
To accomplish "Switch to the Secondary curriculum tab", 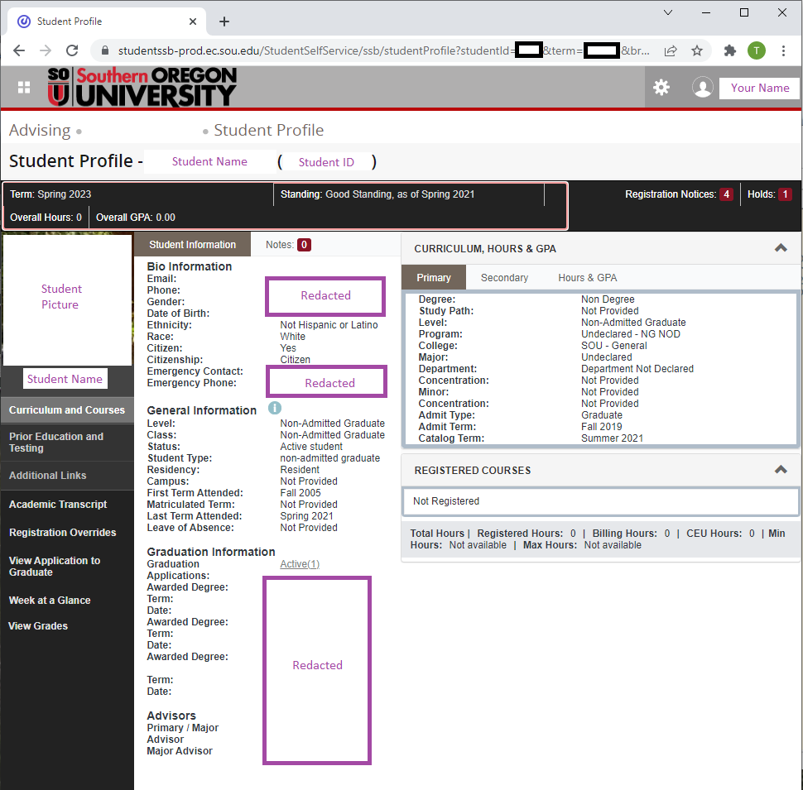I will pos(504,278).
